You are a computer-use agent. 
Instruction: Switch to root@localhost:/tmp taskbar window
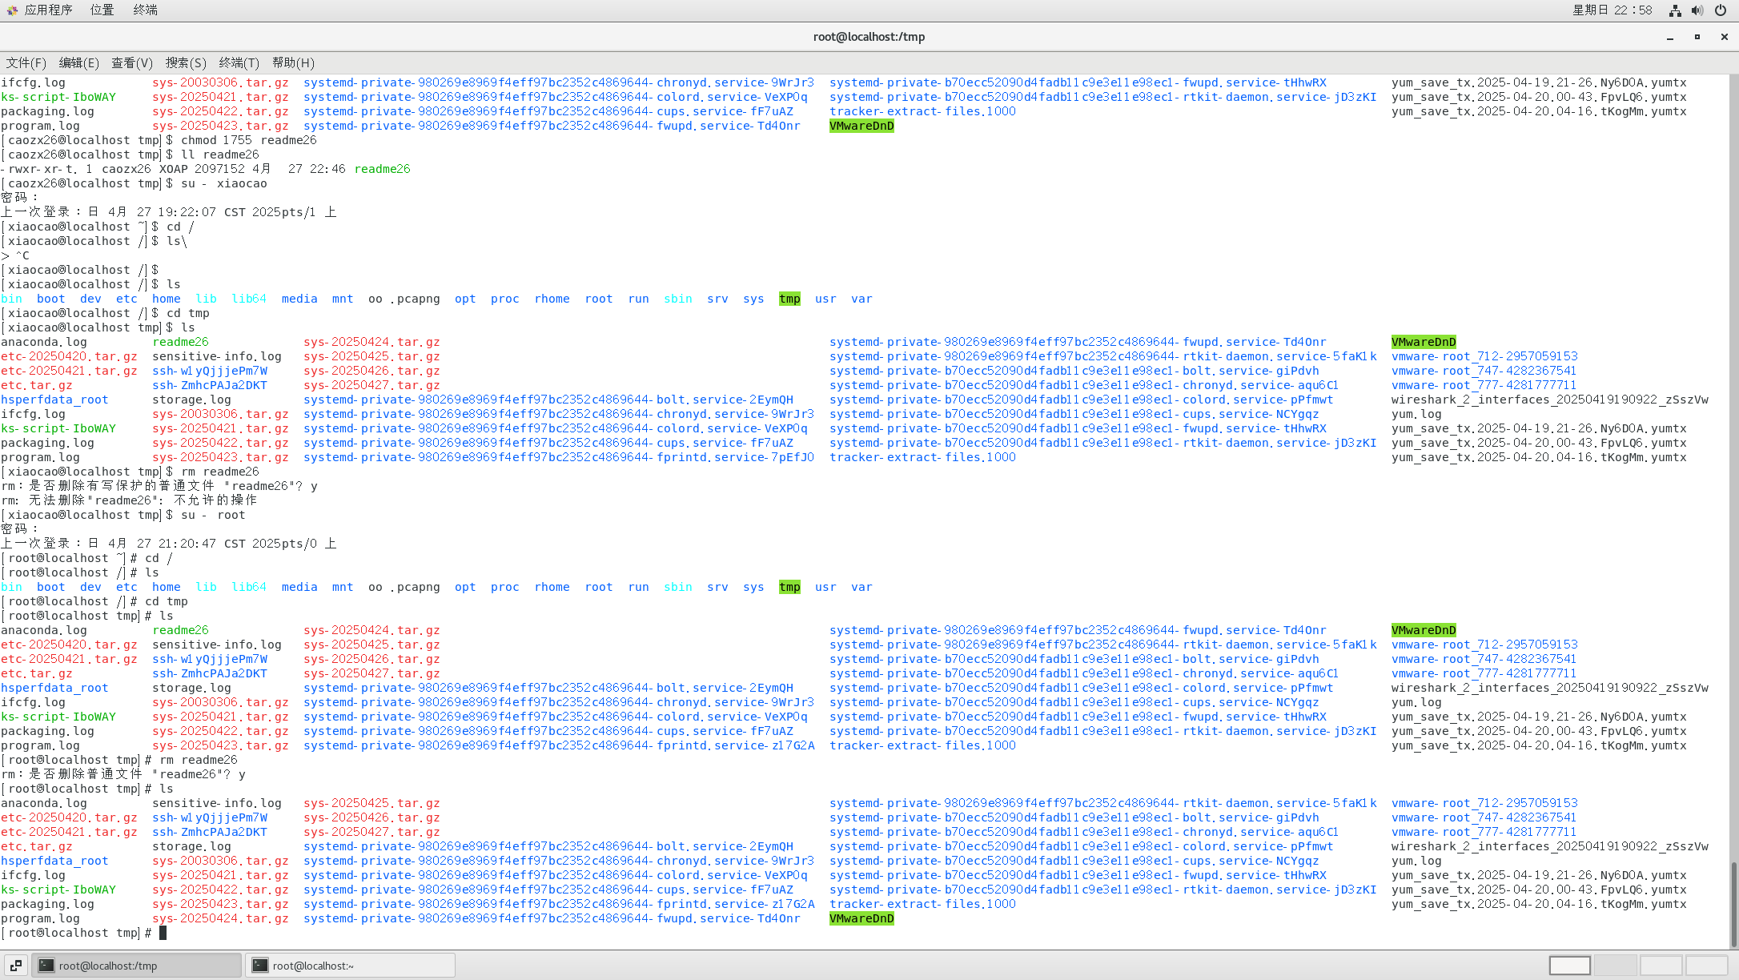point(136,966)
